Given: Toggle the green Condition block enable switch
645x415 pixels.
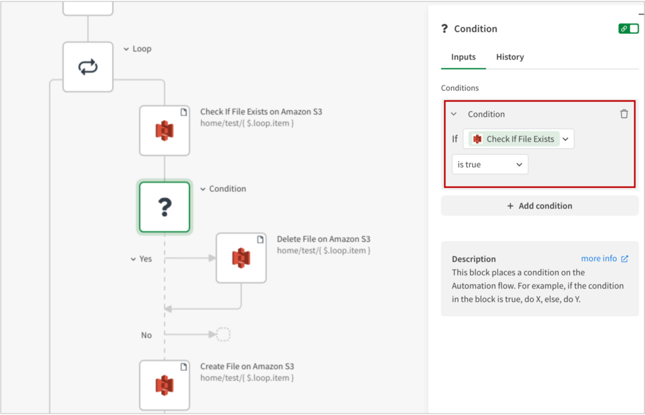Looking at the screenshot, I should point(628,29).
